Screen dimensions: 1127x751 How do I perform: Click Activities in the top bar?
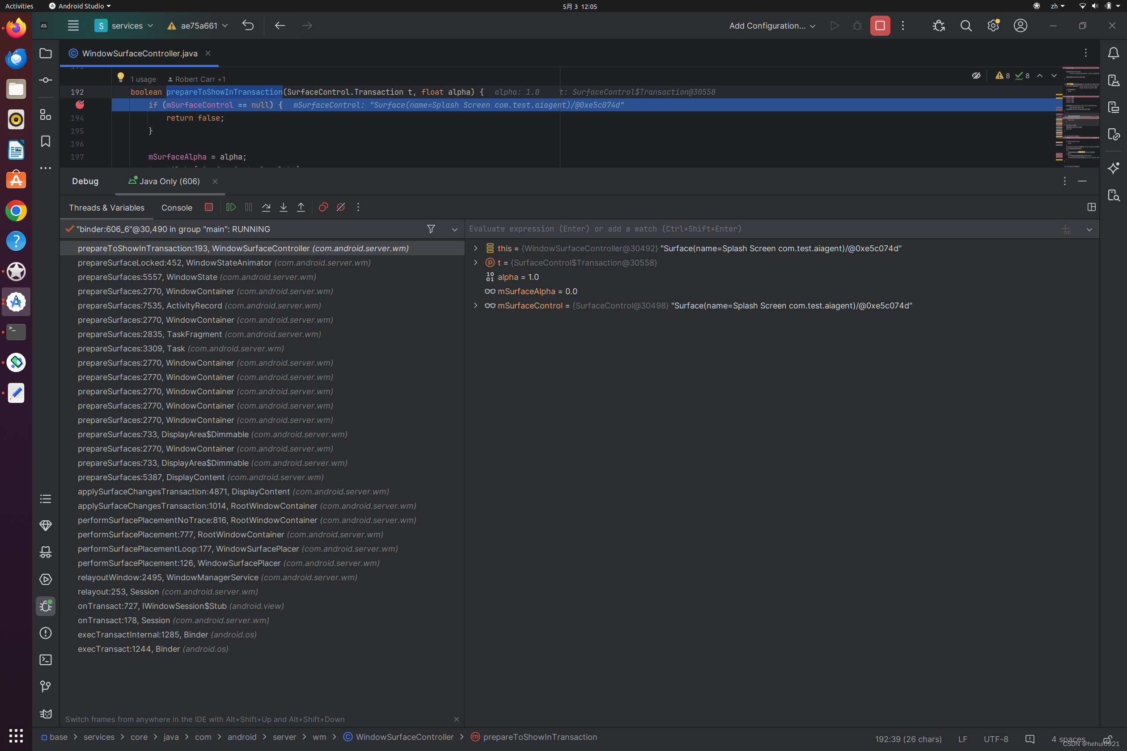(x=19, y=6)
